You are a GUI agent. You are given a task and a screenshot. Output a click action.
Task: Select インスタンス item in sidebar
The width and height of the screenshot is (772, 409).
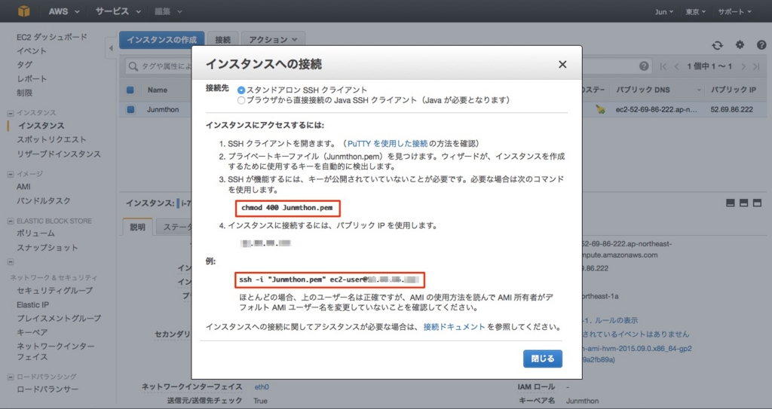[x=41, y=126]
